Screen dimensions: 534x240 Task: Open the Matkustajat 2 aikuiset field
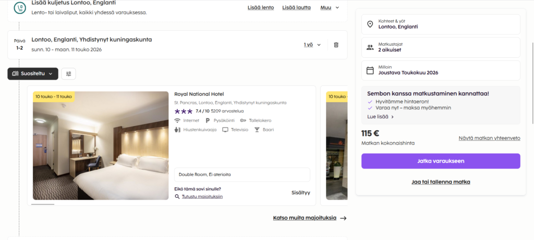[x=441, y=47]
